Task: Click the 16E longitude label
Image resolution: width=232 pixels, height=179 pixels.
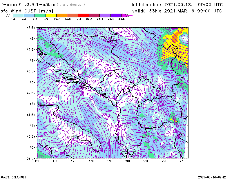Action: (x=55, y=161)
